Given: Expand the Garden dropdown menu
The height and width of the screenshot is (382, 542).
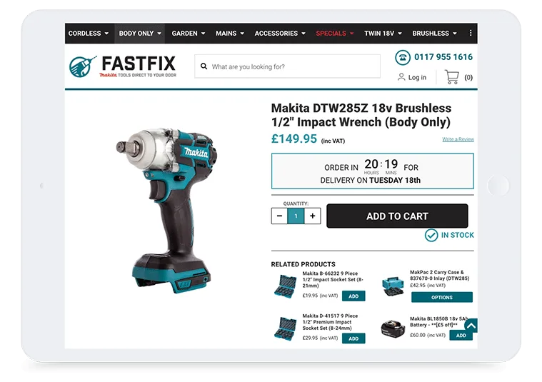Looking at the screenshot, I should [189, 34].
